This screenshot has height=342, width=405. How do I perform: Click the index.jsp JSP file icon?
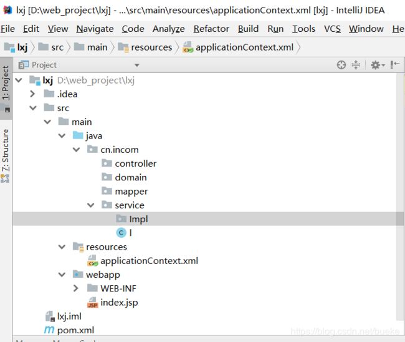[x=93, y=302]
